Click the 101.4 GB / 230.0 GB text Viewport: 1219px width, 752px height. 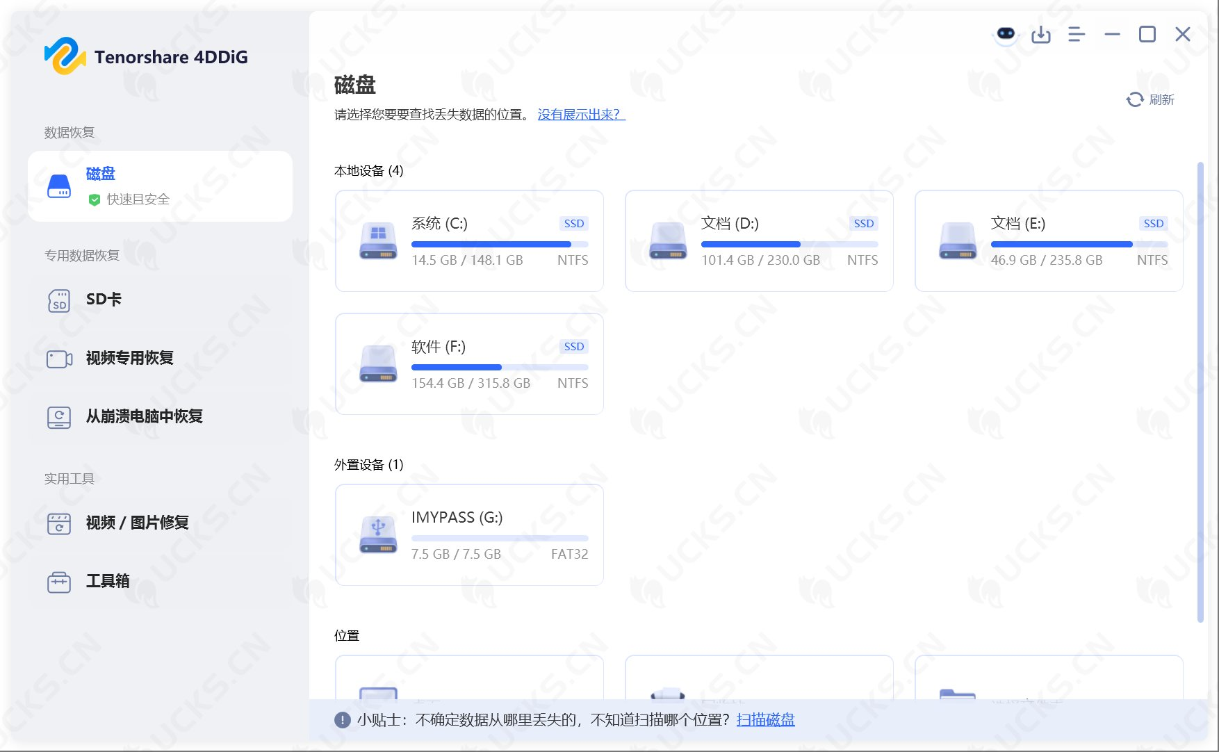pyautogui.click(x=760, y=260)
